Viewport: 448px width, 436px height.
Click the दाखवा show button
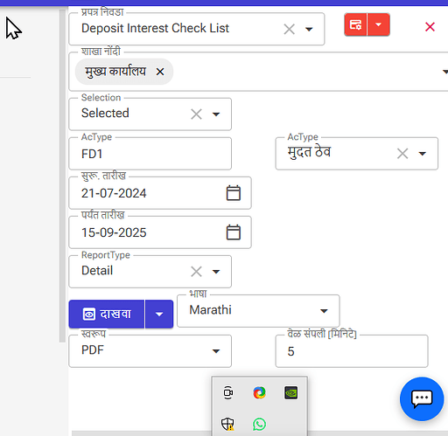click(107, 315)
